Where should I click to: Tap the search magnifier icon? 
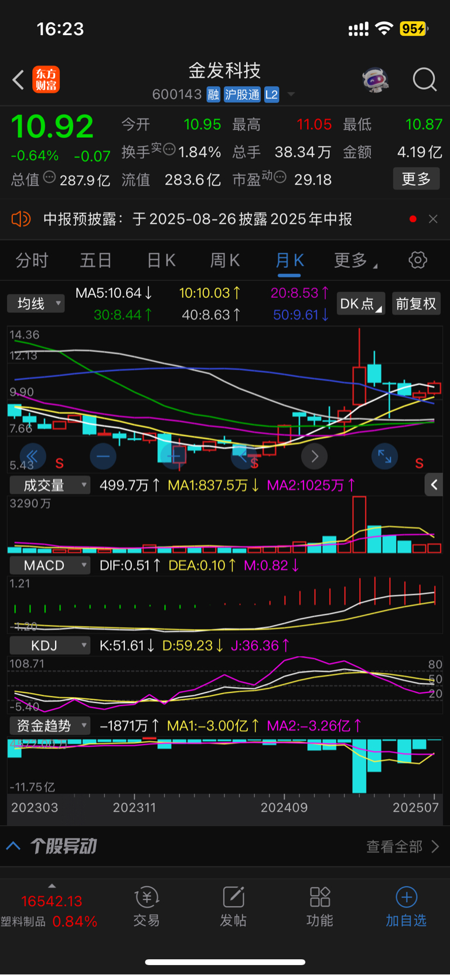pos(424,80)
